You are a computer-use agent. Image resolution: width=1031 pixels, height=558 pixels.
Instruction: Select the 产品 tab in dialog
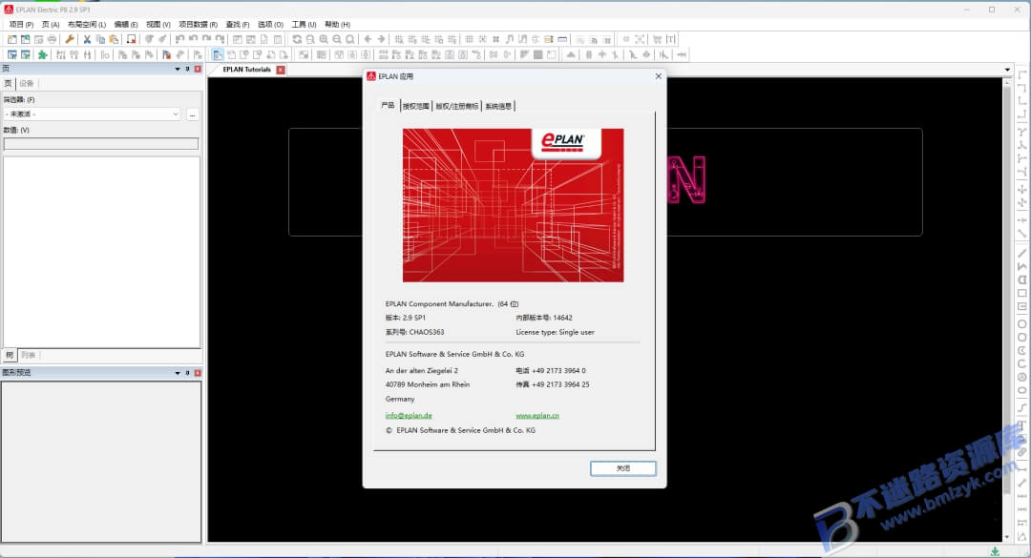(x=388, y=105)
